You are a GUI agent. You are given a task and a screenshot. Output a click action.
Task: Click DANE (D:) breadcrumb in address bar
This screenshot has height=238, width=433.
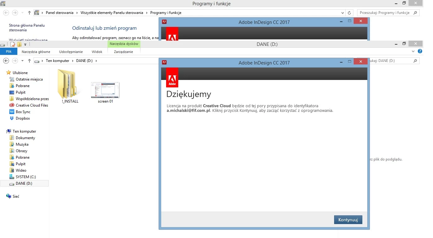tap(84, 61)
